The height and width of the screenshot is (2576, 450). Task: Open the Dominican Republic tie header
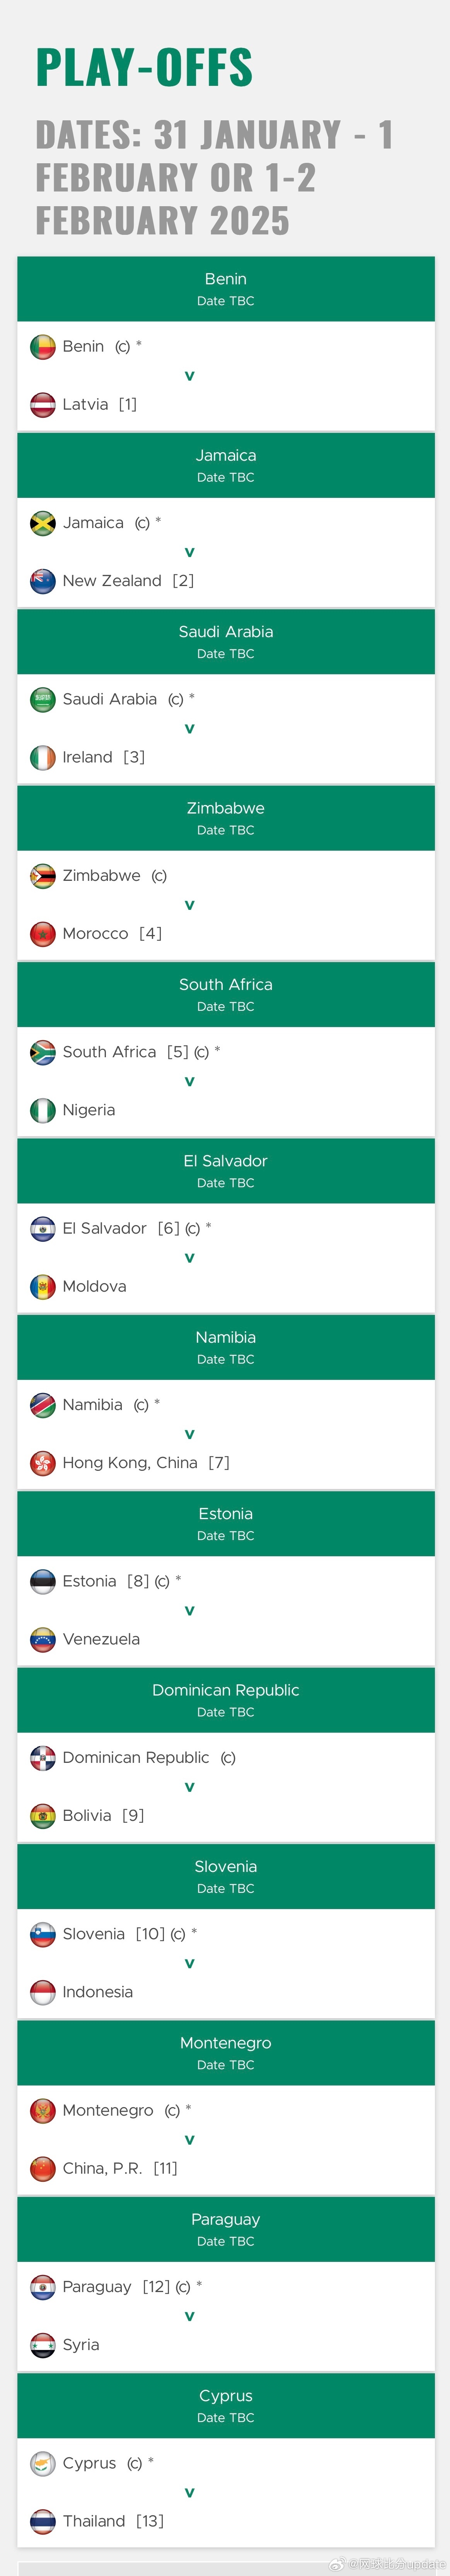pos(226,1700)
